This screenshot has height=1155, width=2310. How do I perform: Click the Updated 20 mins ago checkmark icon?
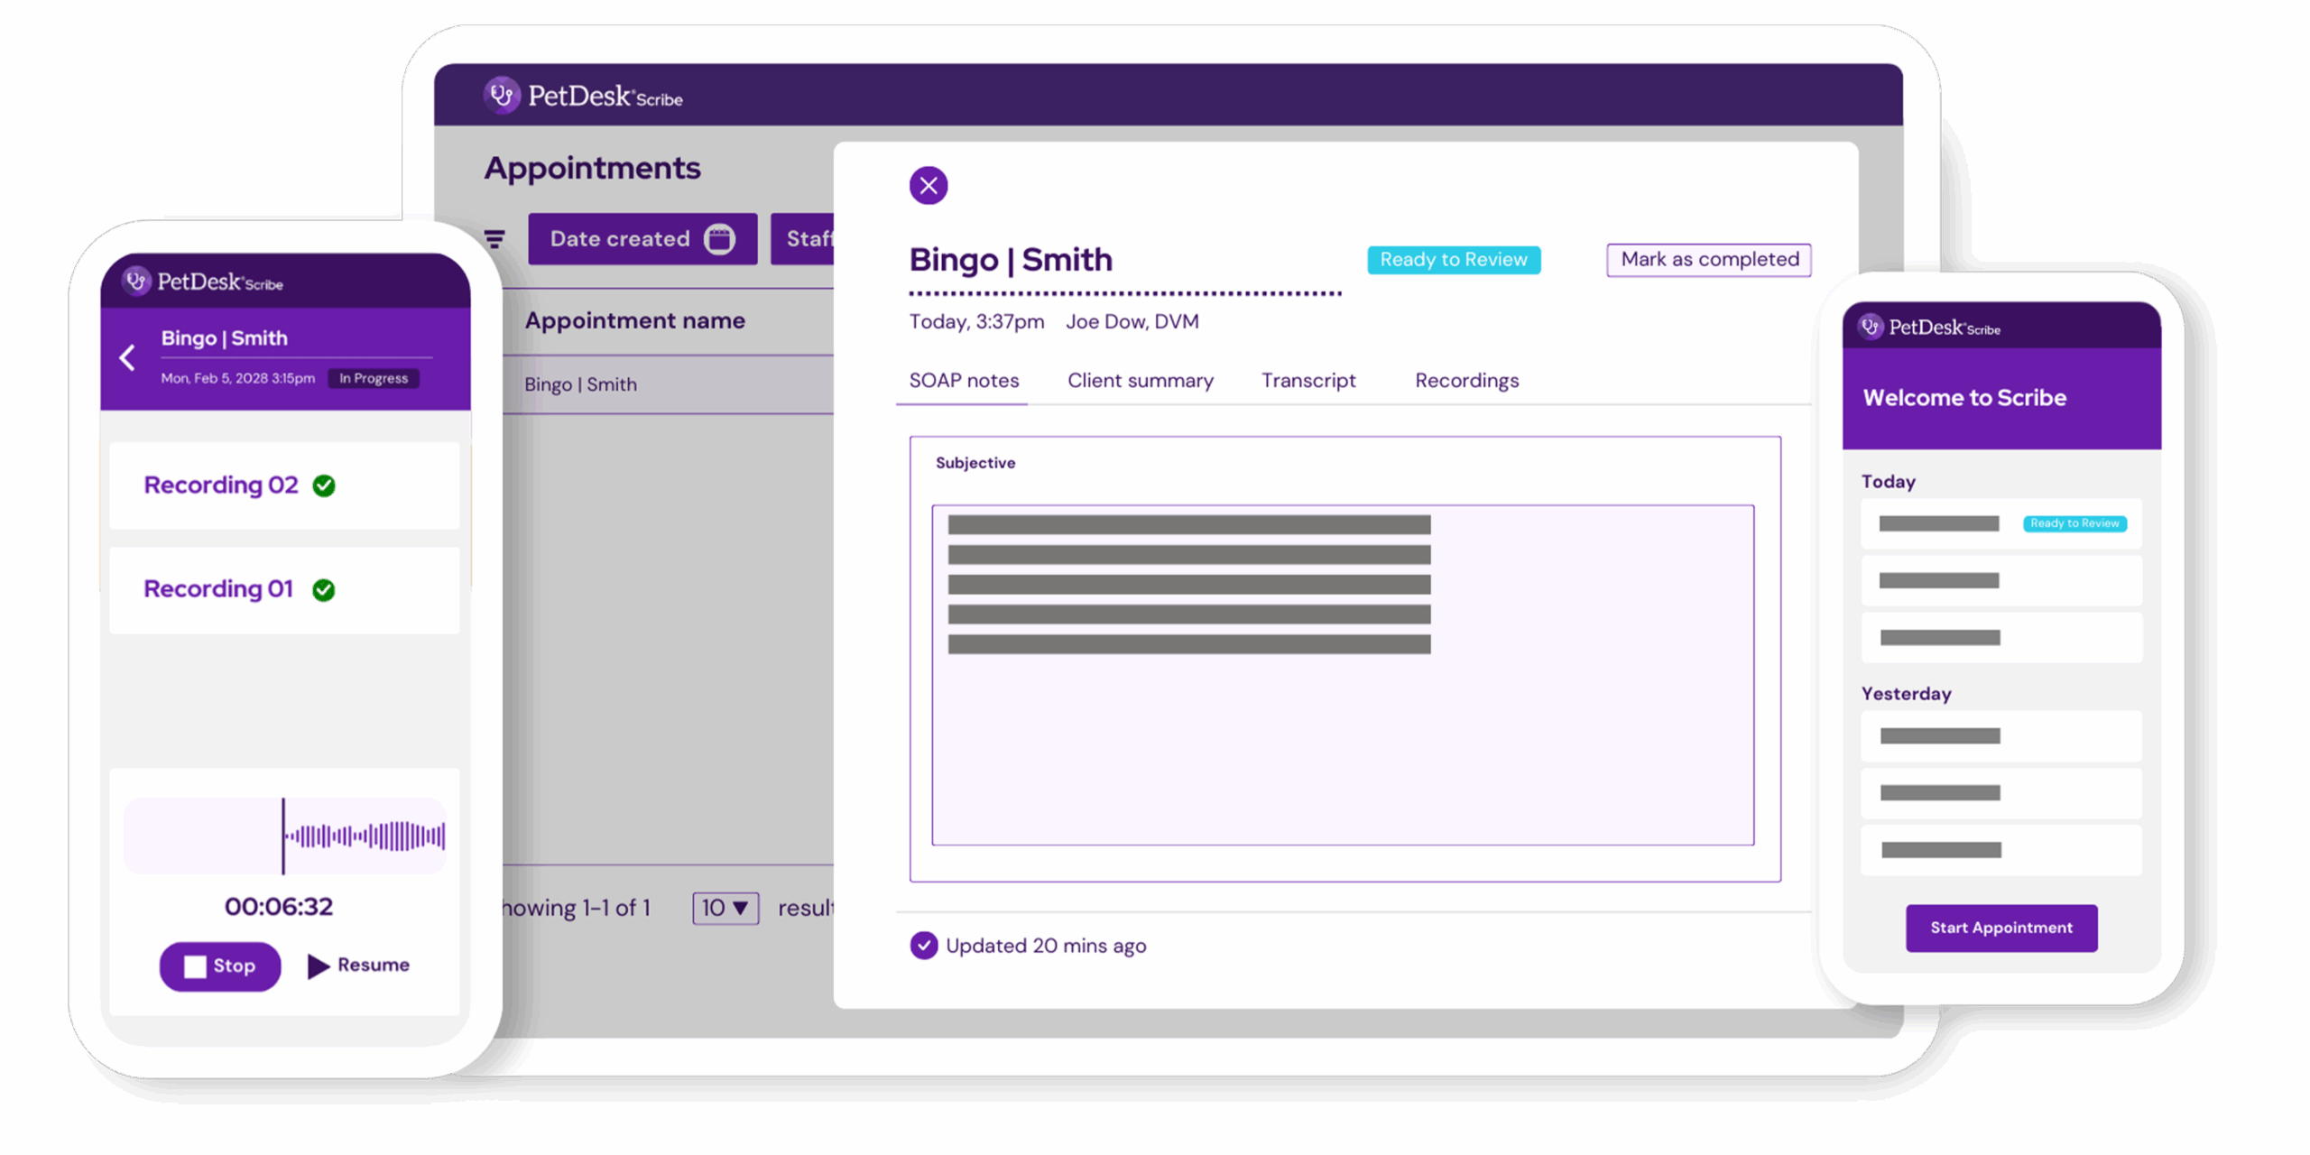tap(923, 945)
